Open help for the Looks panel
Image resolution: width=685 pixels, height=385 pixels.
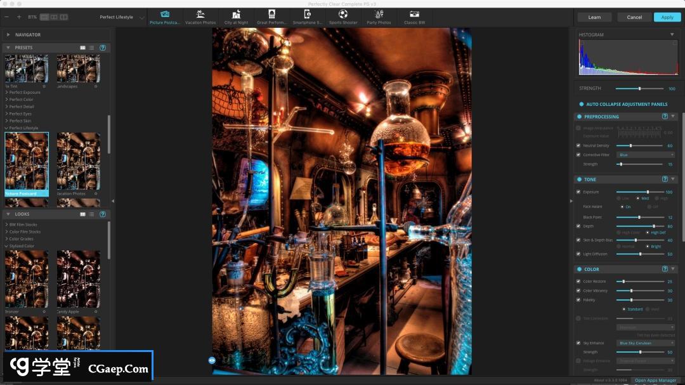click(102, 214)
